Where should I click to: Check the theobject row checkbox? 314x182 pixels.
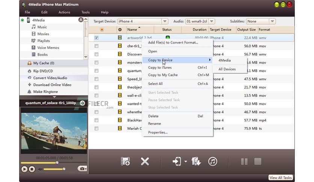click(x=96, y=87)
